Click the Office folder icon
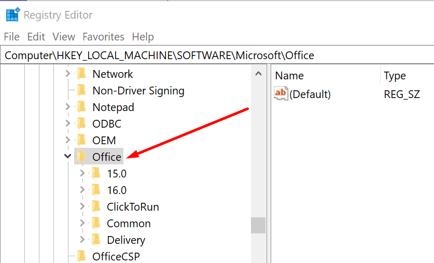 (81, 157)
